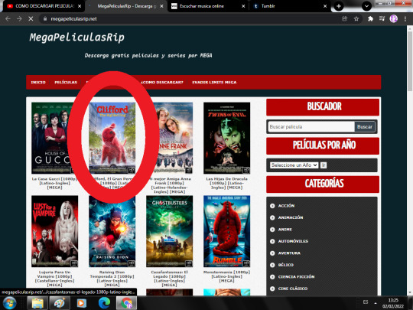The width and height of the screenshot is (413, 310).
Task: Open a new tab with the plus button
Action: pyautogui.click(x=339, y=6)
